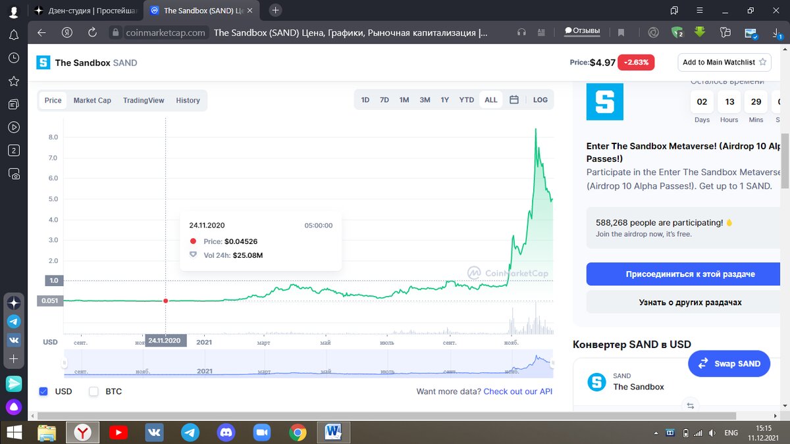Click the Отзывы reviews button
This screenshot has width=790, height=444.
[582, 32]
